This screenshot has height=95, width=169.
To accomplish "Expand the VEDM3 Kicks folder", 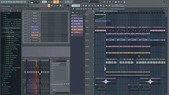I will [x=9, y=53].
